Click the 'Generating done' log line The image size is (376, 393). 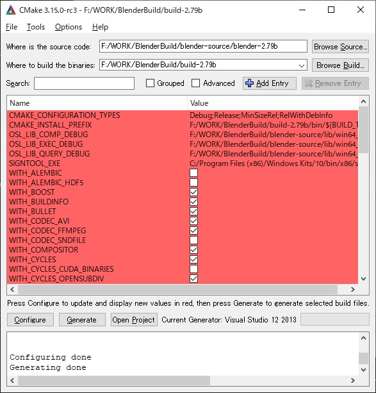48,367
